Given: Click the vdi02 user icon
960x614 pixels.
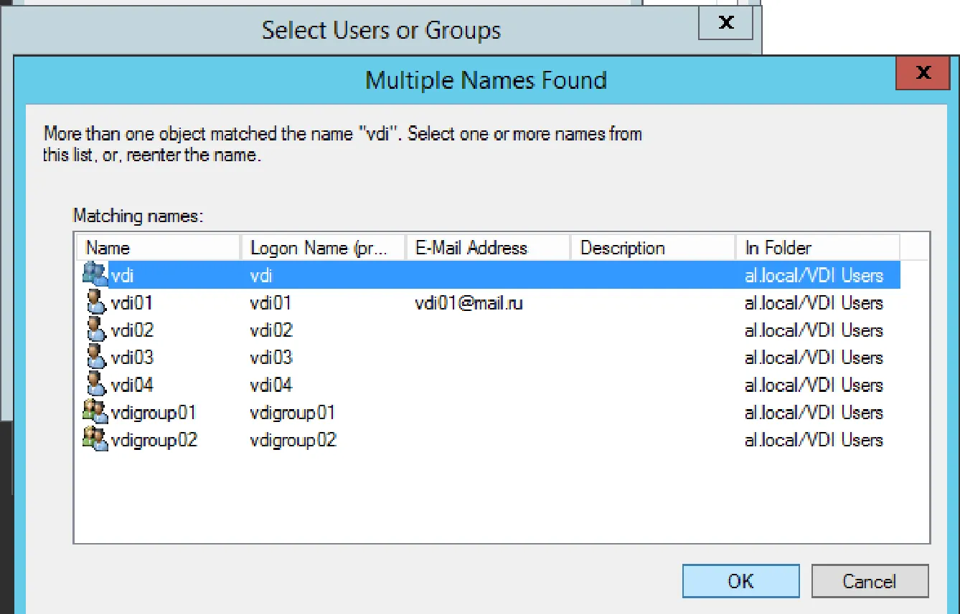Looking at the screenshot, I should 95,330.
